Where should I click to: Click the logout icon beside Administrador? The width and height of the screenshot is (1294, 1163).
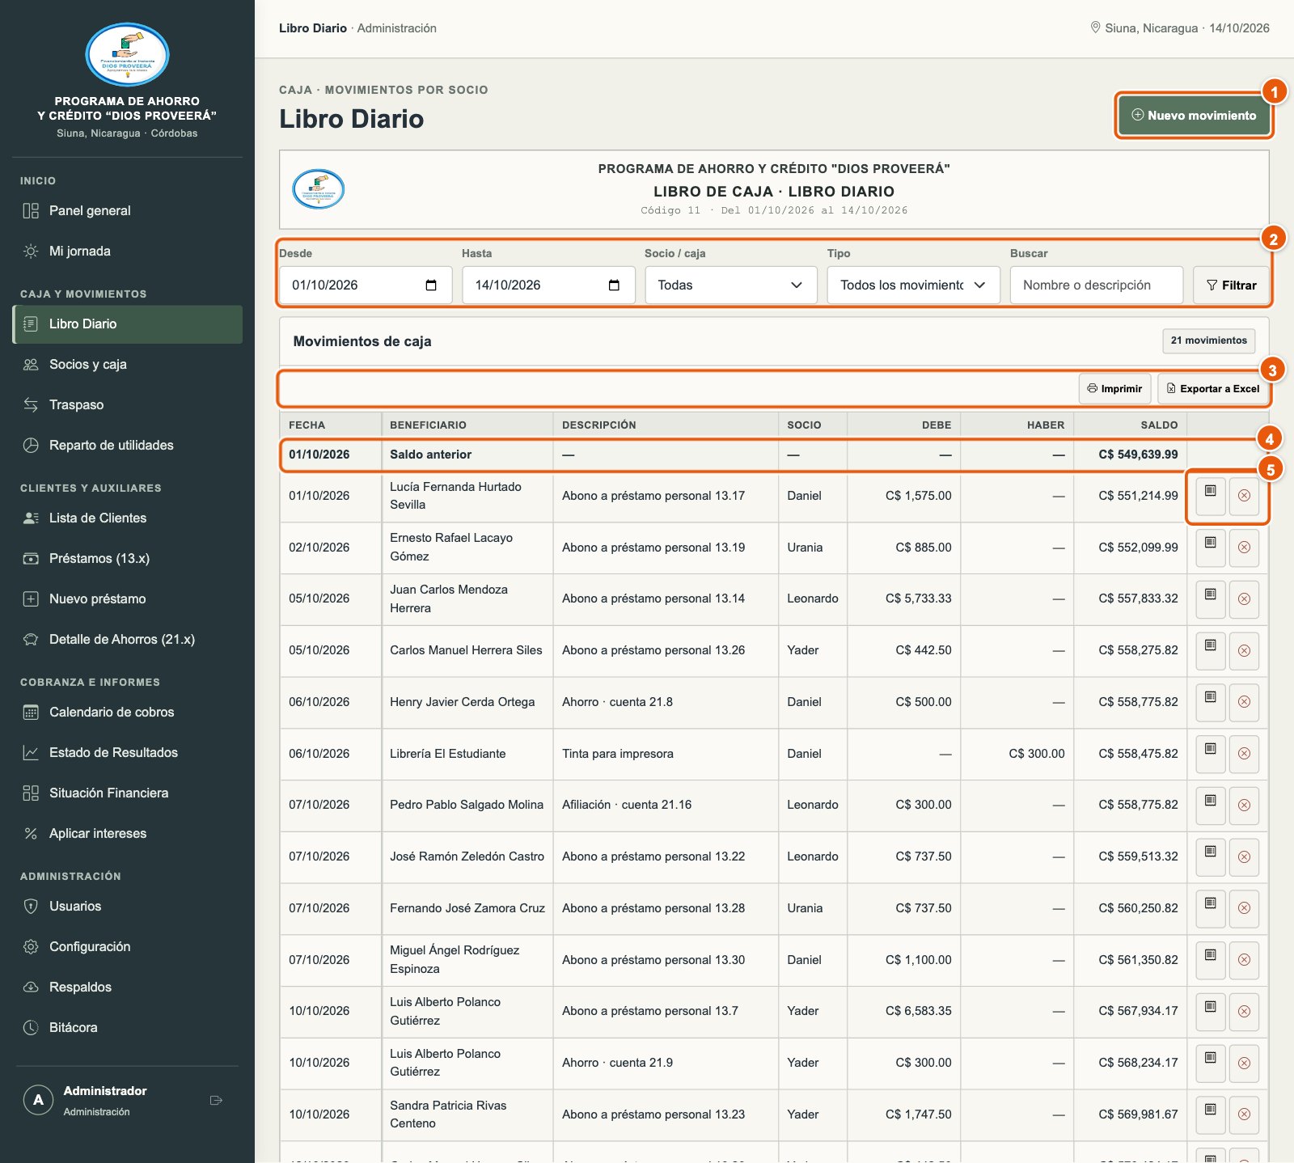216,1100
